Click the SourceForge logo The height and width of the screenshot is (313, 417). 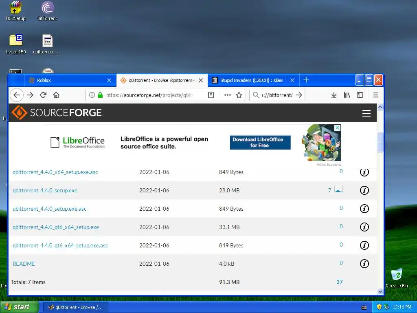pos(56,112)
